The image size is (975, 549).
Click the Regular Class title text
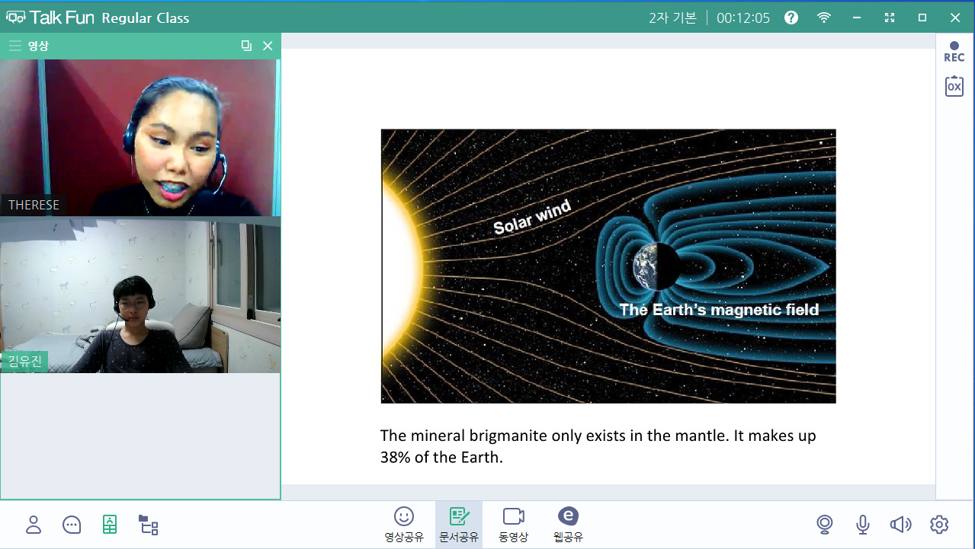point(146,18)
